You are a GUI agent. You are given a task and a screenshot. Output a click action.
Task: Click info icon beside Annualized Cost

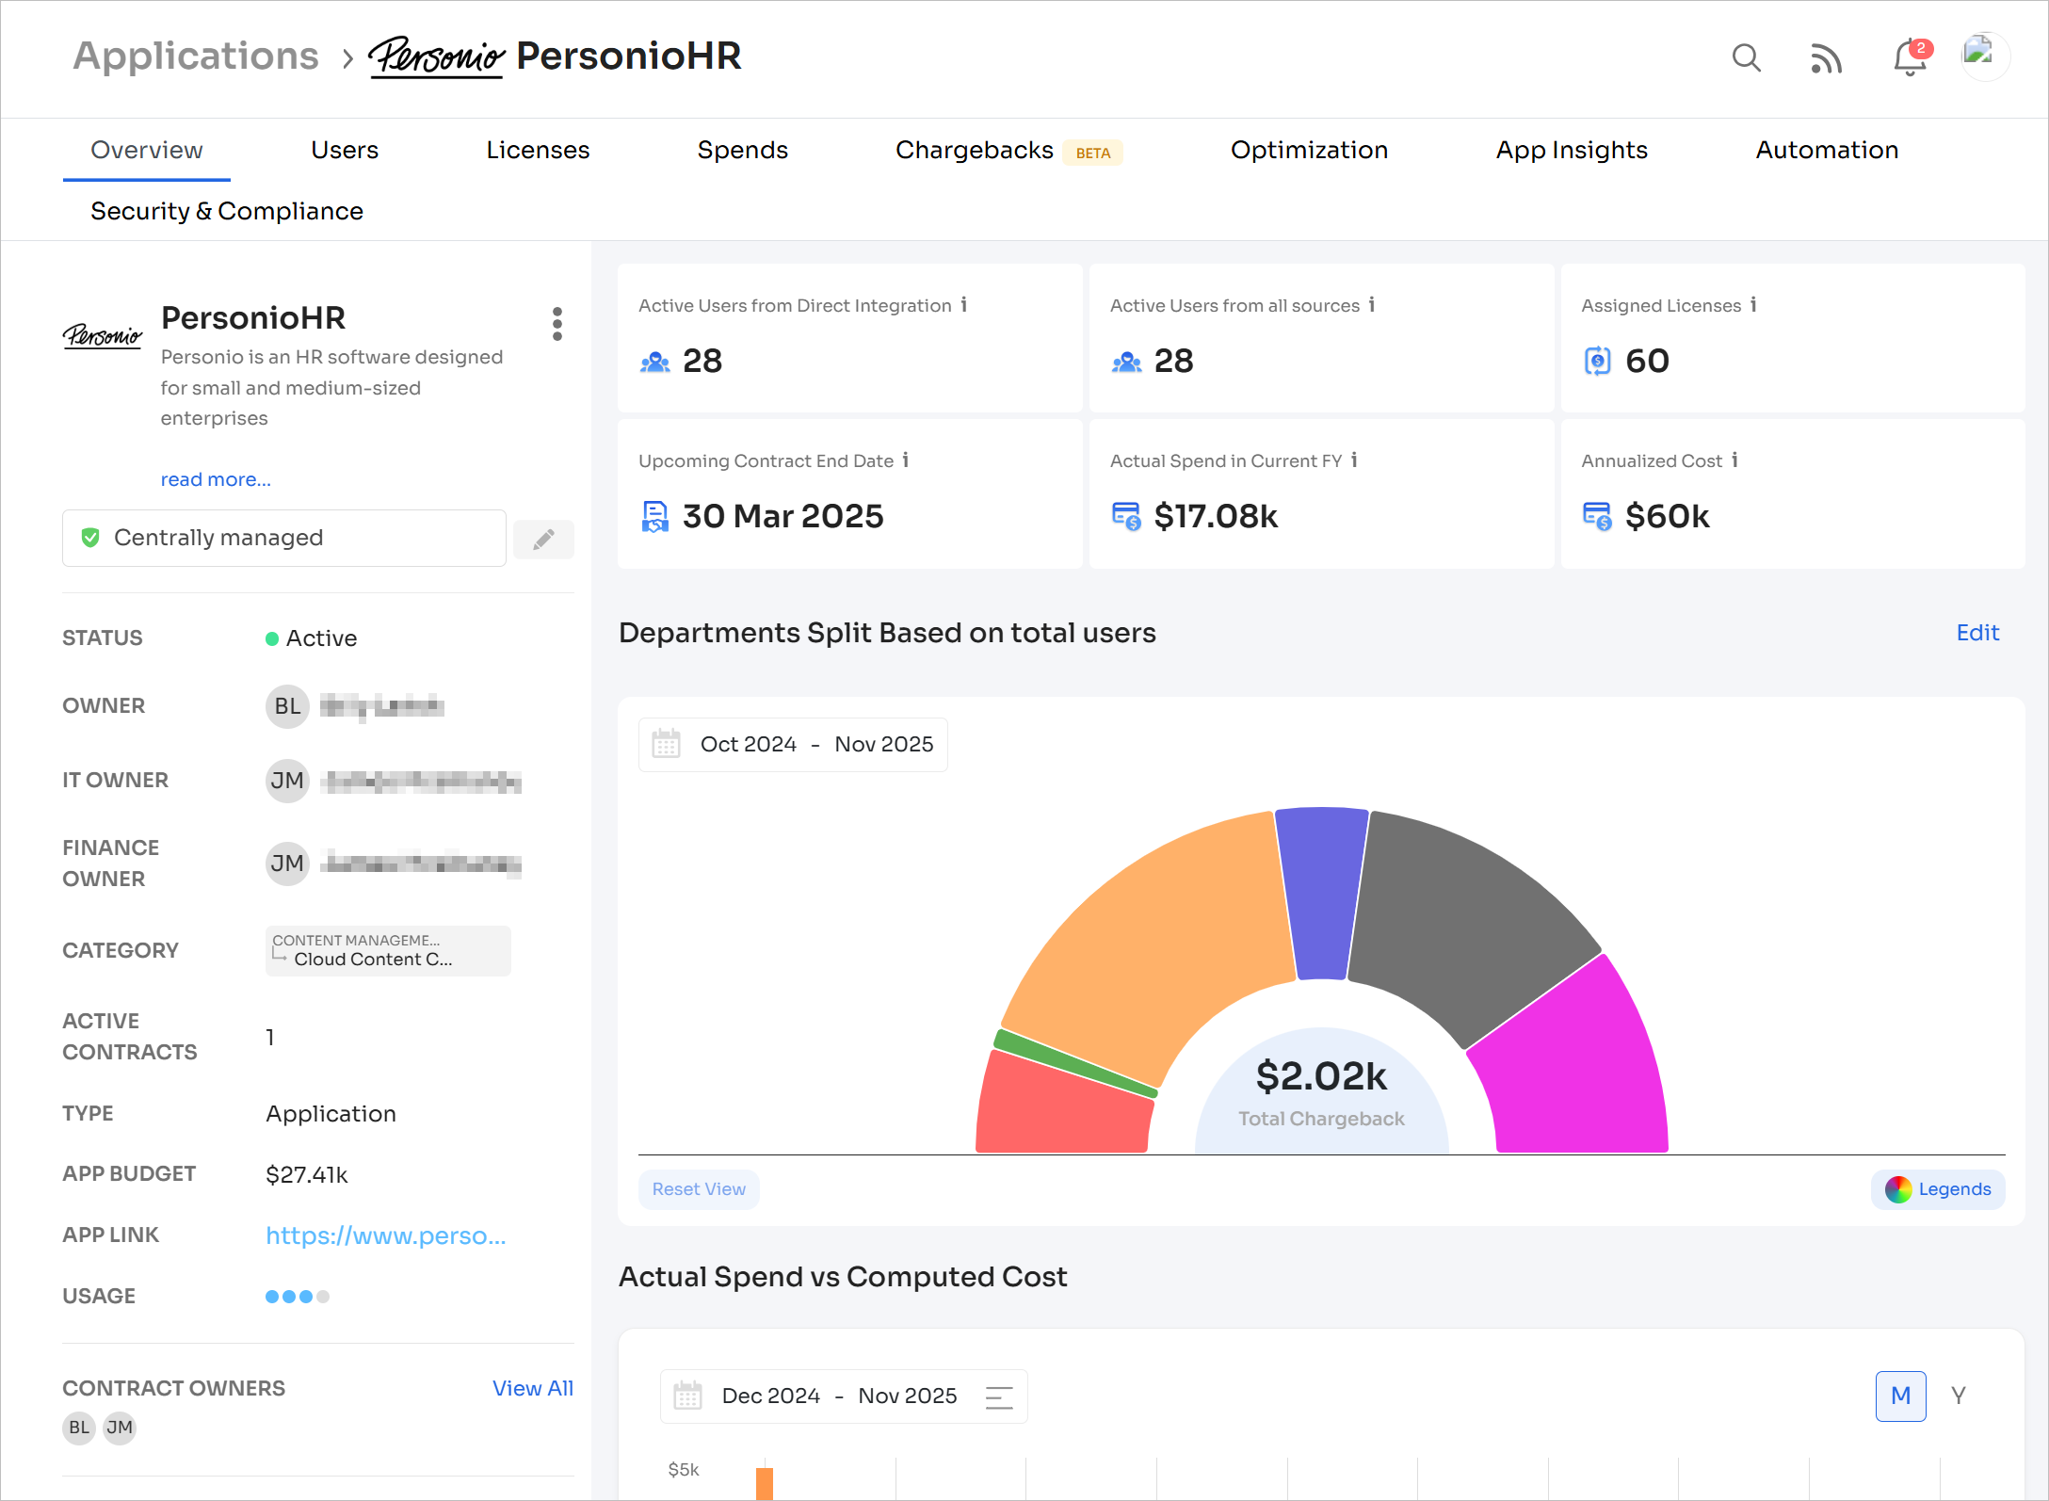pos(1734,460)
